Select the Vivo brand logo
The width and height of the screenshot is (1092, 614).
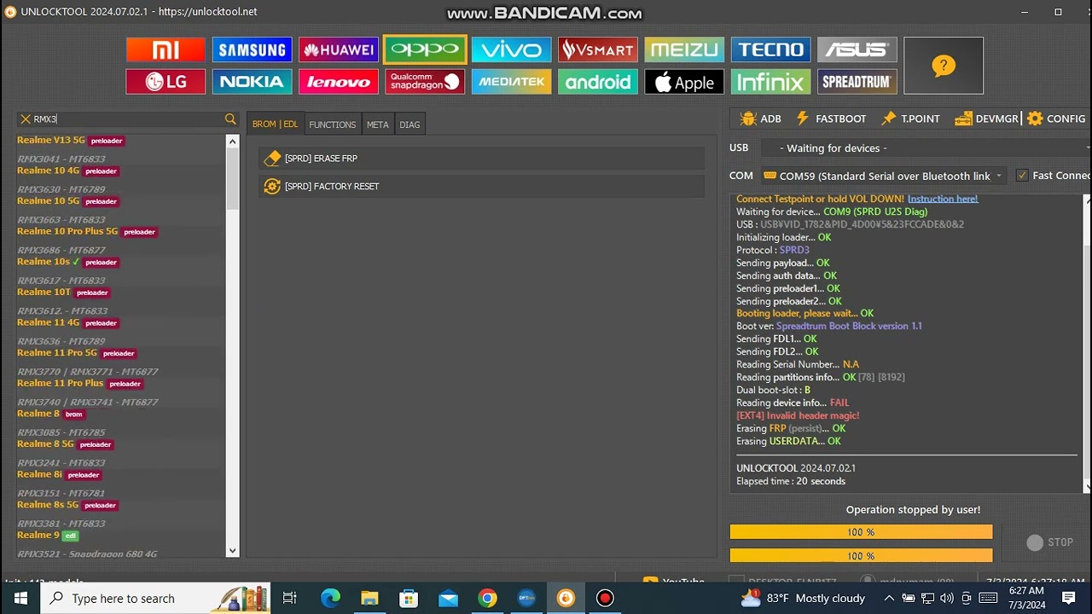click(x=511, y=49)
